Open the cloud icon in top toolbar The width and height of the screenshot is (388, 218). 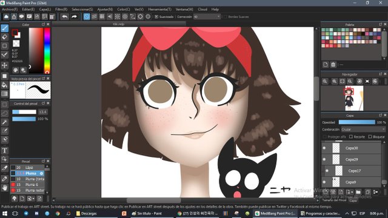[x=6, y=16]
